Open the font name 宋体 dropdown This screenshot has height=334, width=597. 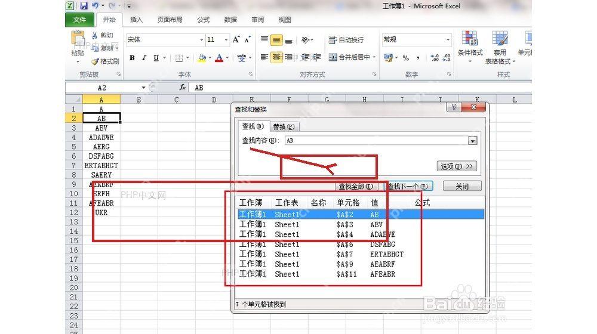pyautogui.click(x=201, y=39)
